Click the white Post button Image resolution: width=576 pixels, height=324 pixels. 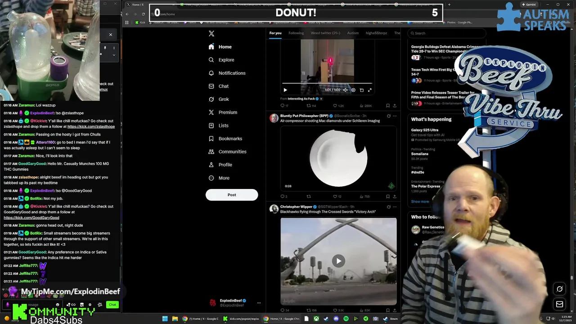(232, 195)
